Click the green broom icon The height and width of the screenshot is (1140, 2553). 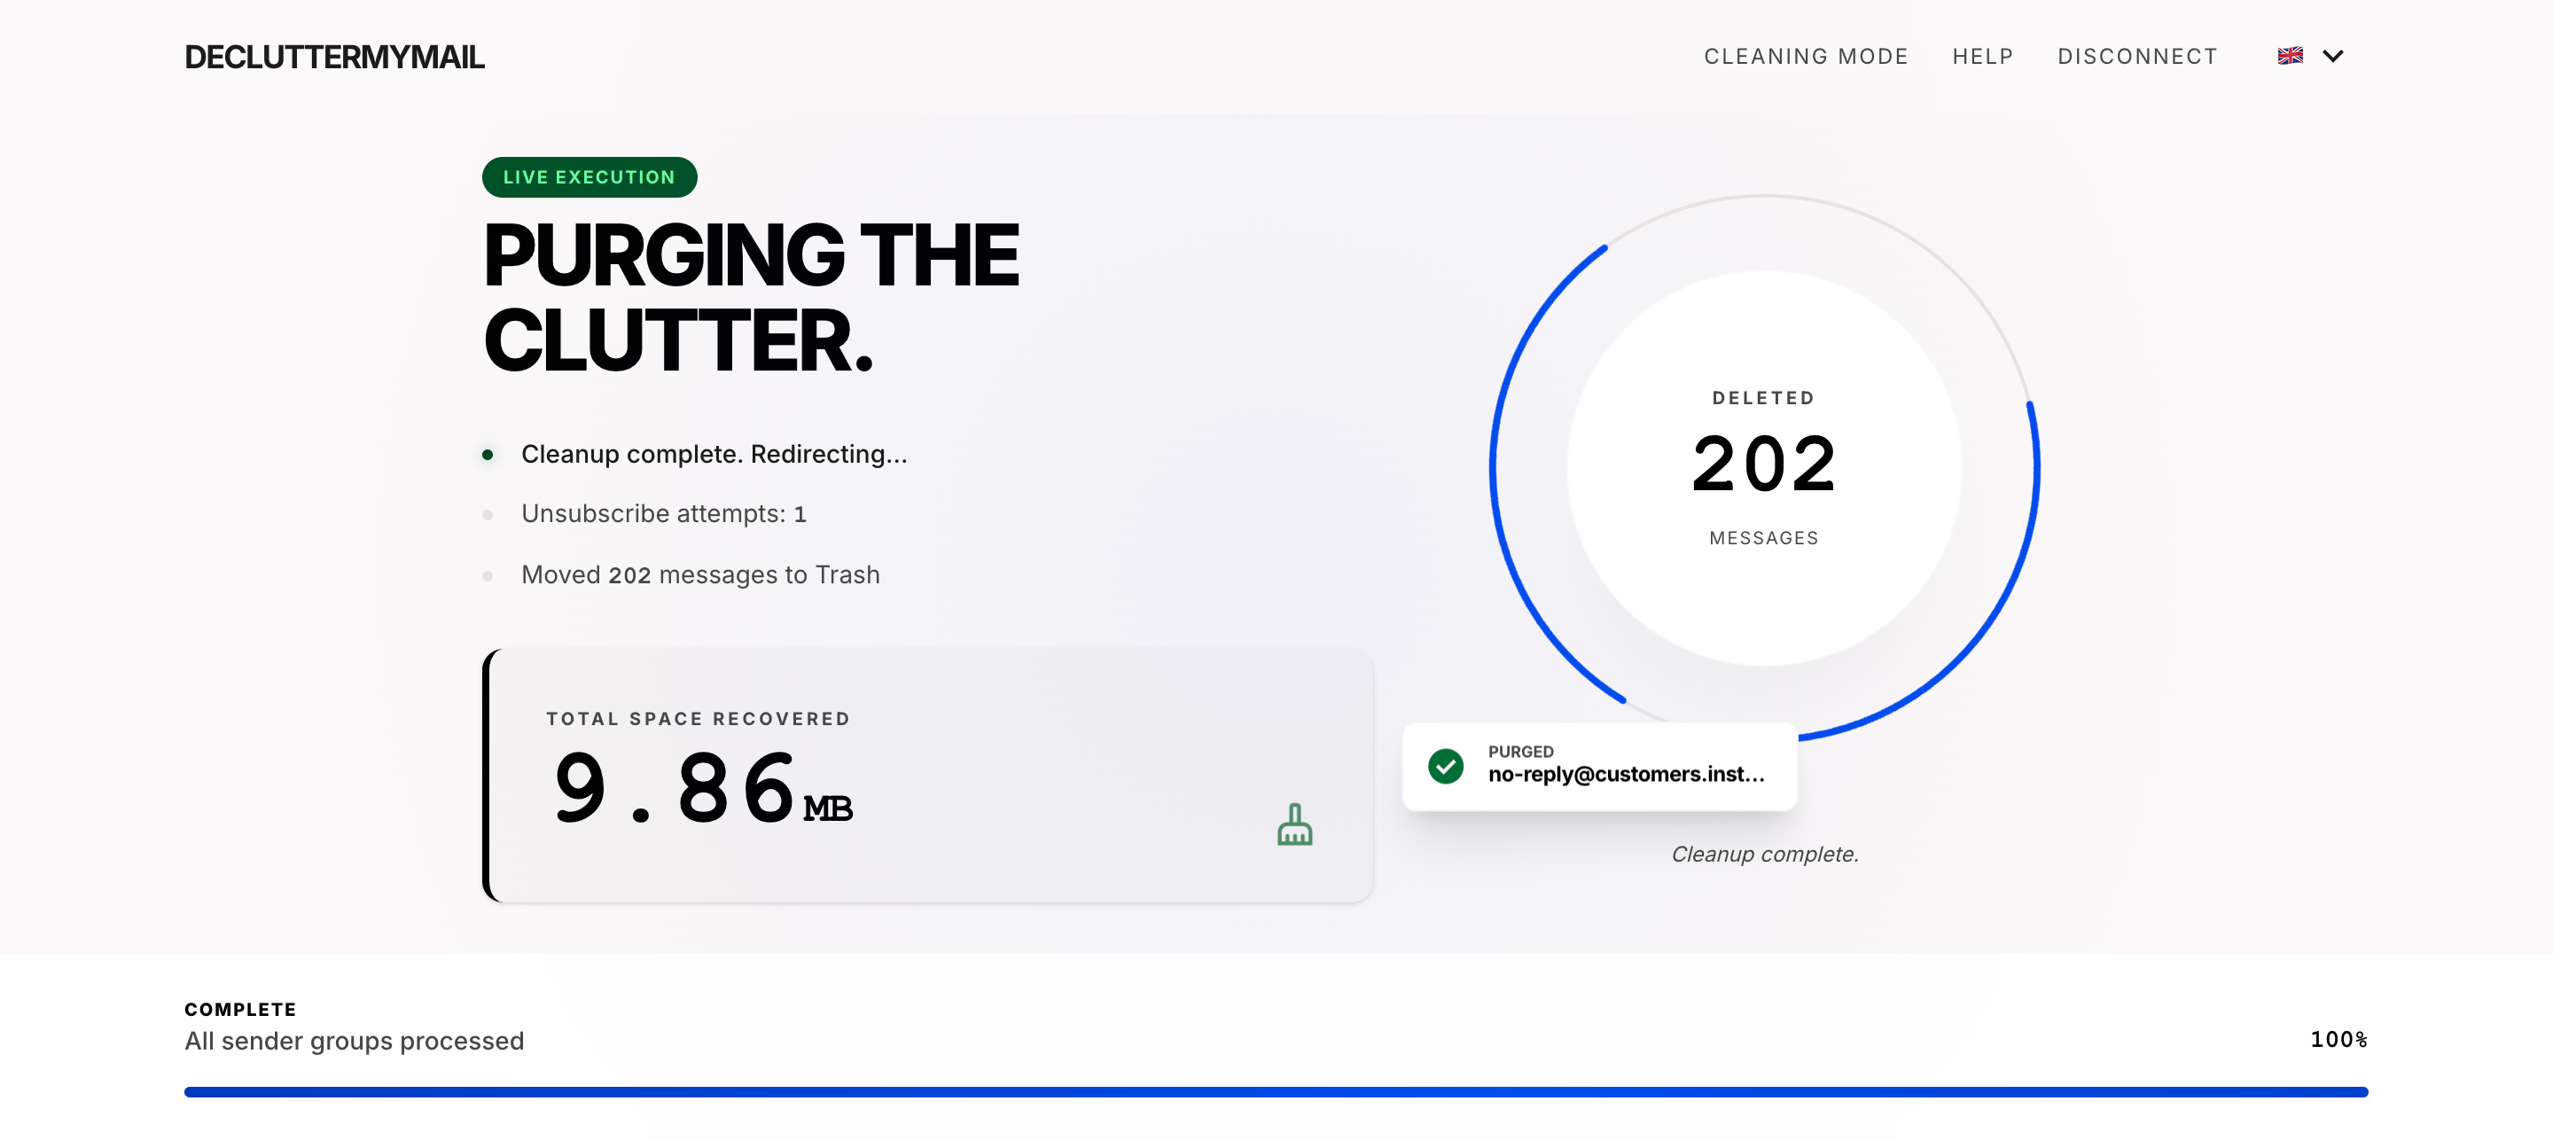1294,824
